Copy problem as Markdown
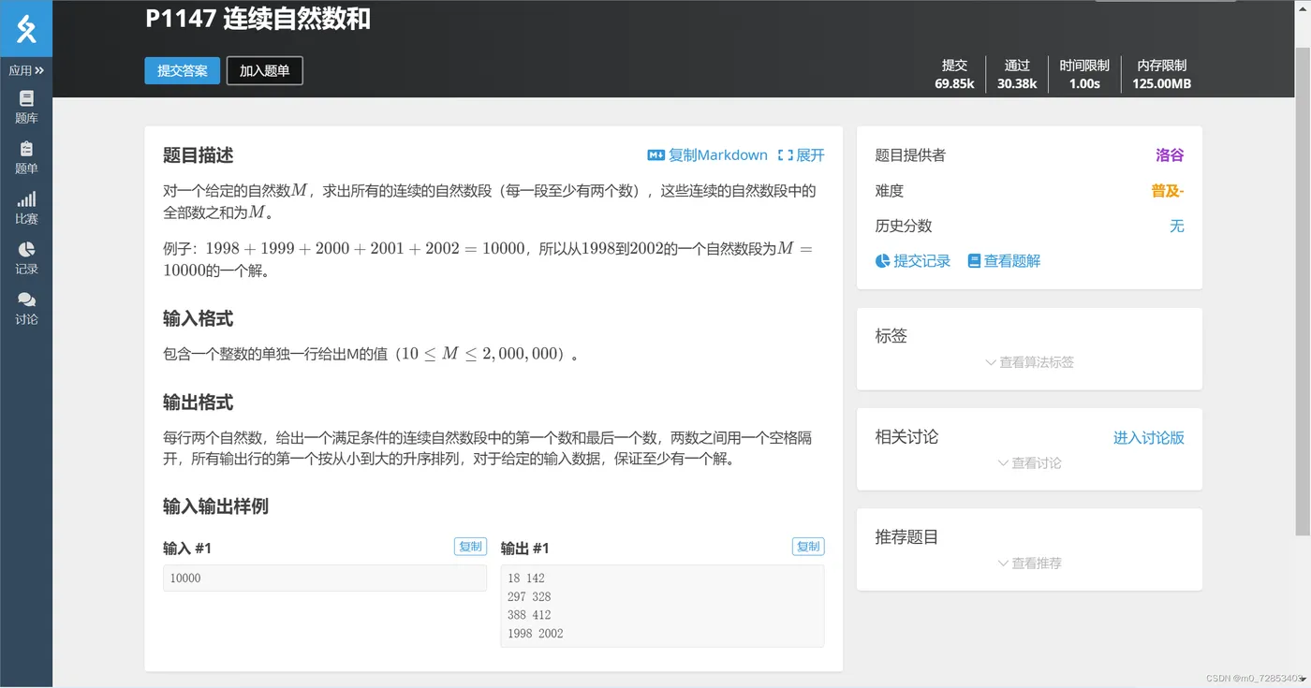Viewport: 1311px width, 688px height. tap(707, 155)
